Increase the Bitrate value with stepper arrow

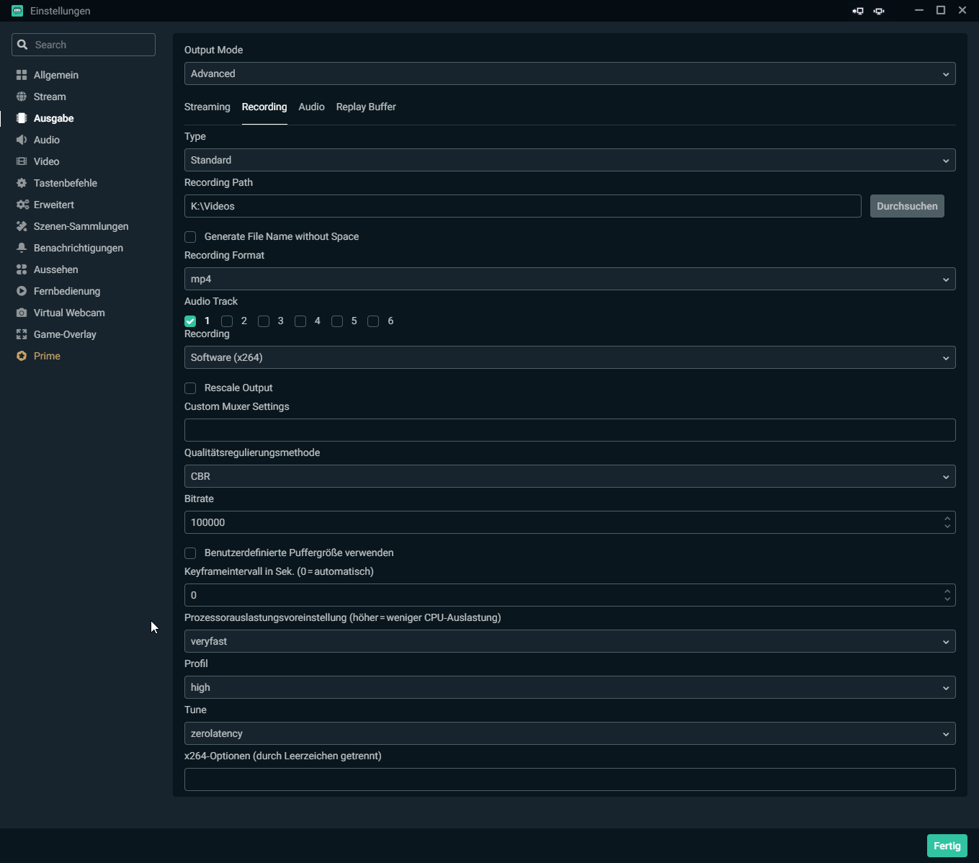coord(947,518)
